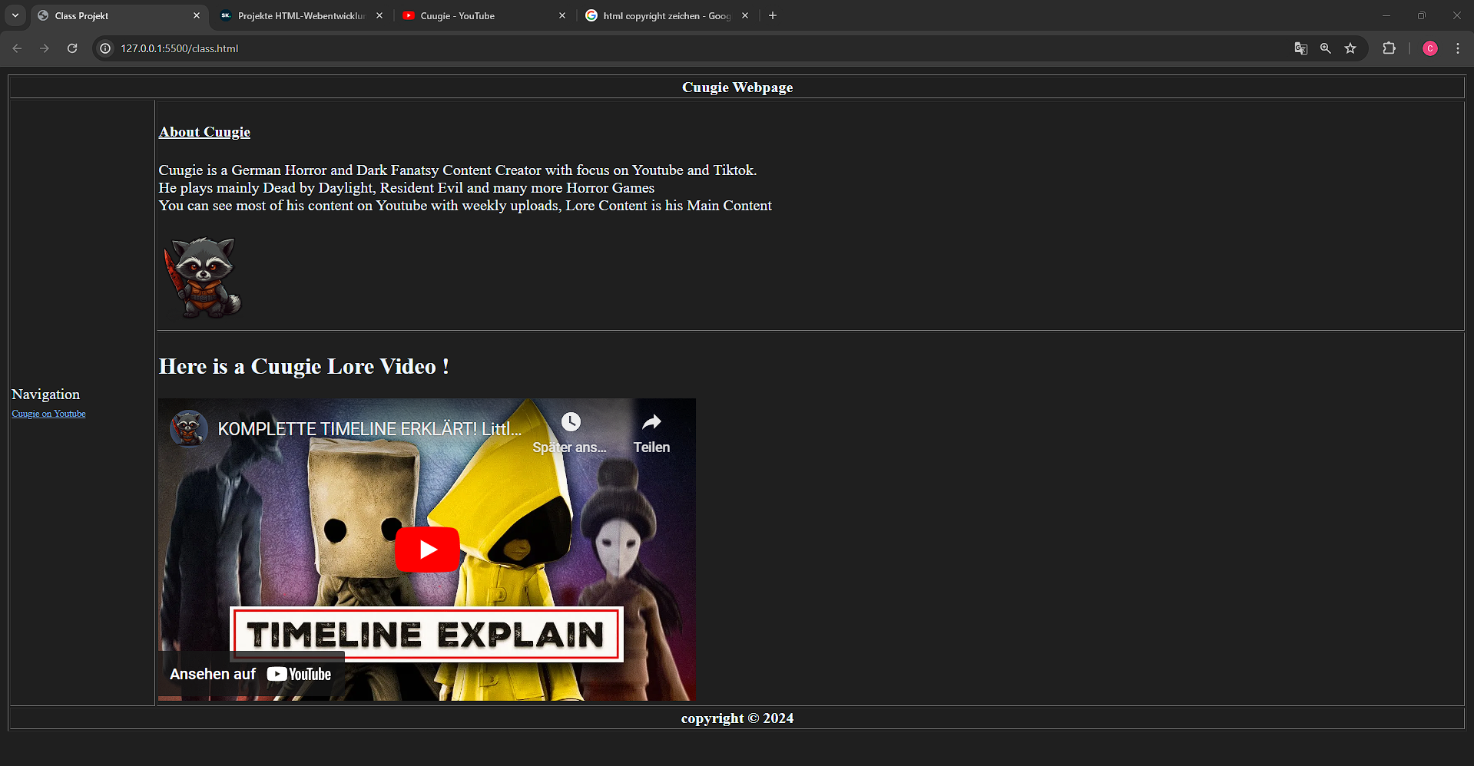The width and height of the screenshot is (1474, 766).
Task: Click the Cuugie Webpage header text
Action: [737, 87]
